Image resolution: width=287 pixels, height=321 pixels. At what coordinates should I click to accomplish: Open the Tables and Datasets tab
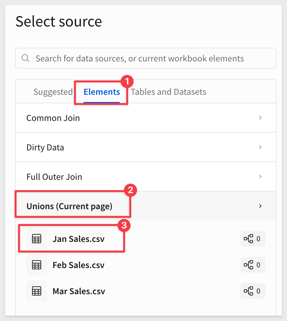[x=168, y=92]
